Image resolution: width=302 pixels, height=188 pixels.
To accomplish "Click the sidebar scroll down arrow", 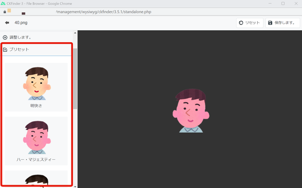I will tap(75, 186).
